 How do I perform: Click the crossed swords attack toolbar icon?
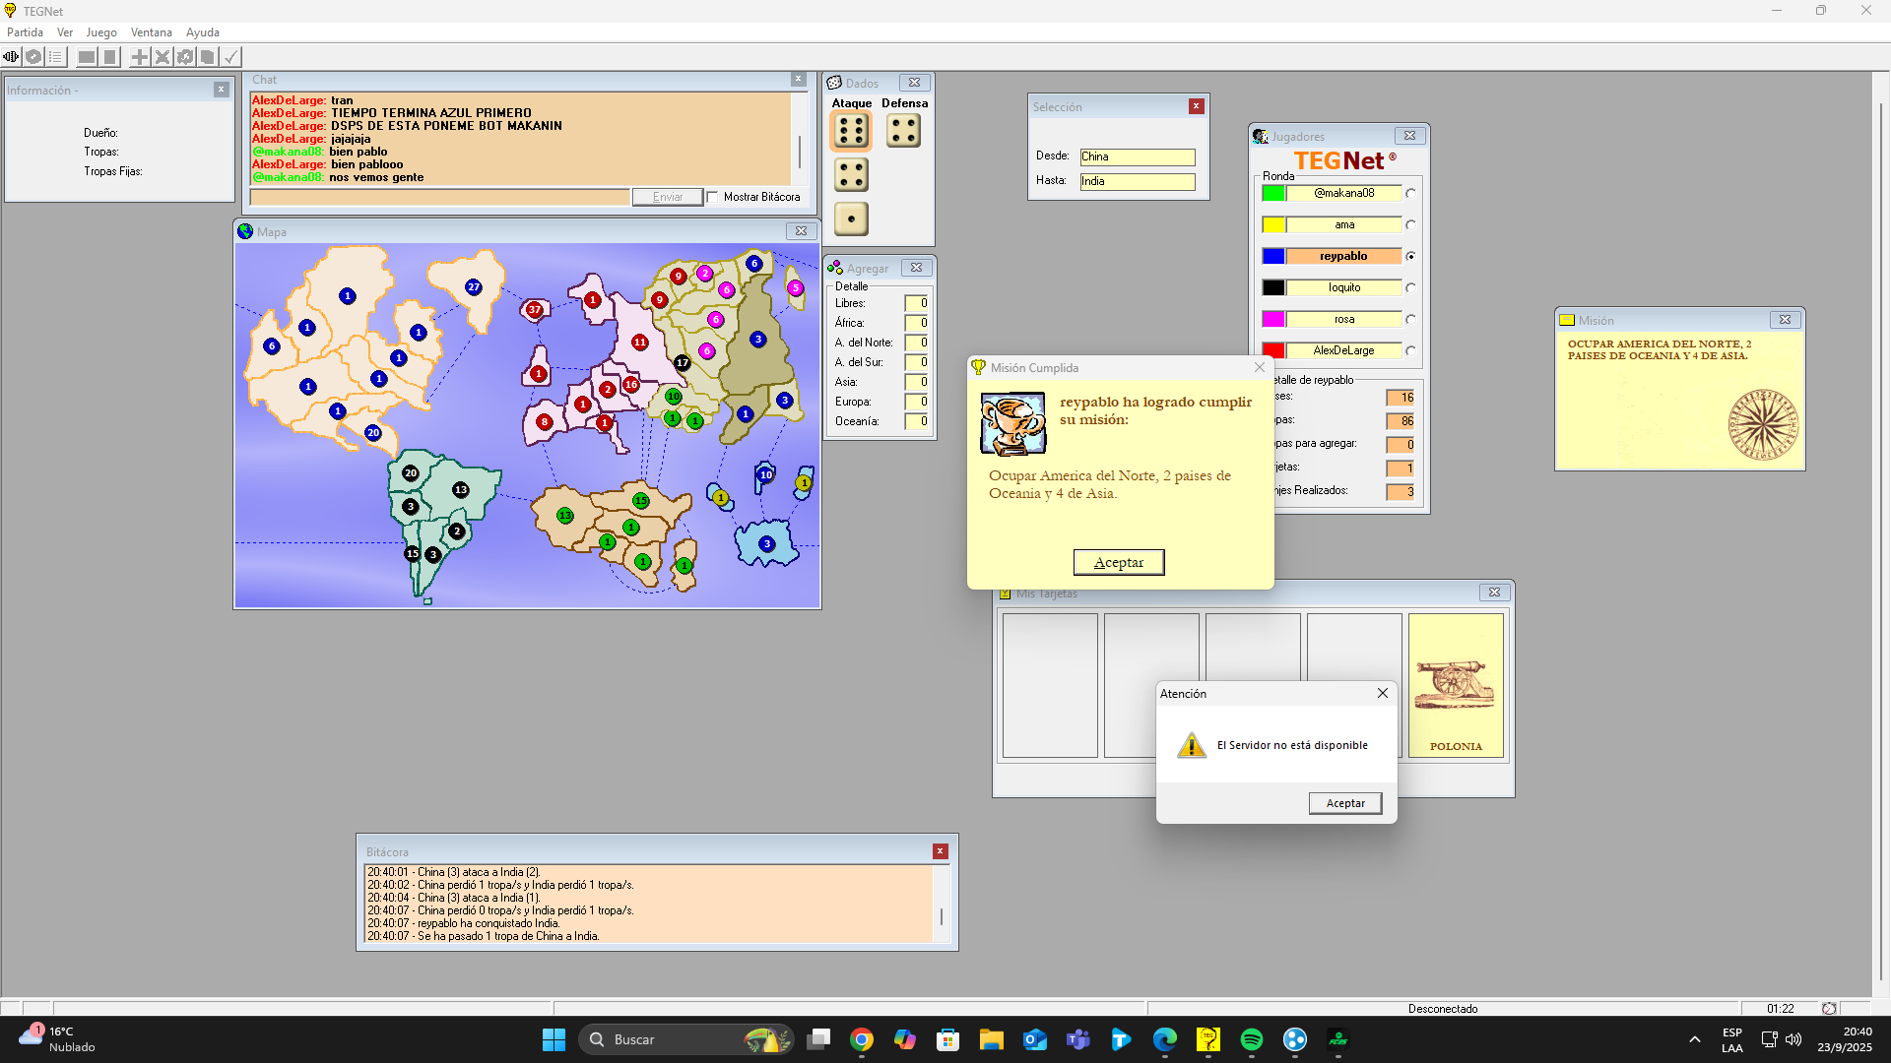tap(163, 57)
